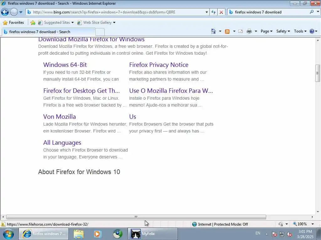Viewport: 321px width, 240px height.
Task: Switch to the MyFelix taskbar window
Action: 153,234
